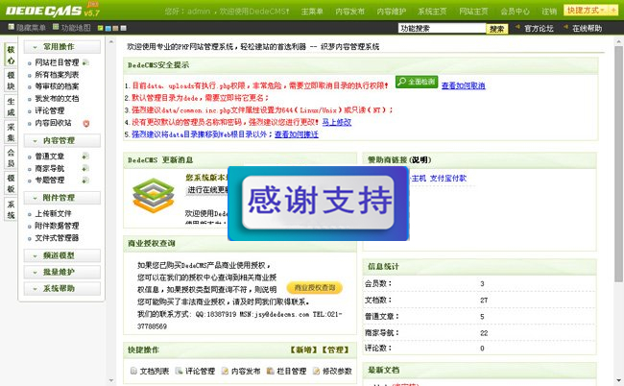The width and height of the screenshot is (624, 386).
Task: Click the DedeCMS v5.7 logo
Action: tap(53, 11)
